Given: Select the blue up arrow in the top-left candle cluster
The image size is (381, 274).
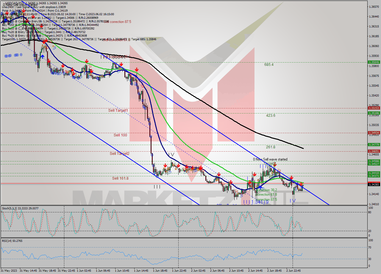Looking at the screenshot, I should click(x=42, y=56).
